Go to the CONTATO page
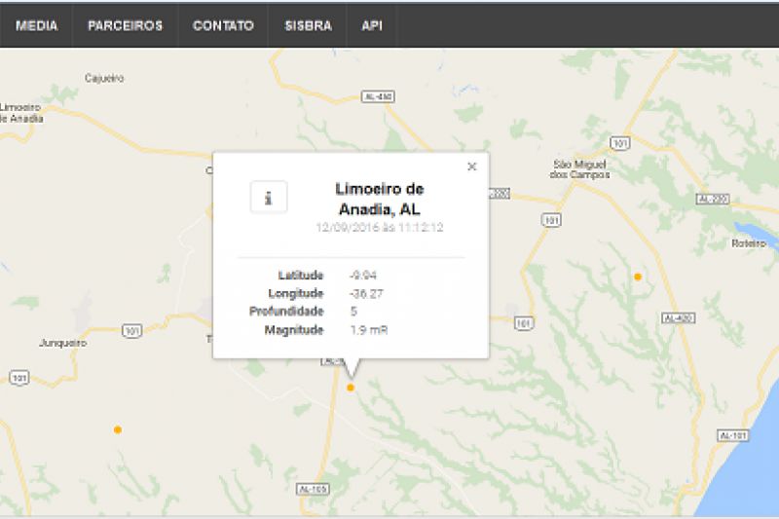Screen dimensions: 779x519 [223, 26]
